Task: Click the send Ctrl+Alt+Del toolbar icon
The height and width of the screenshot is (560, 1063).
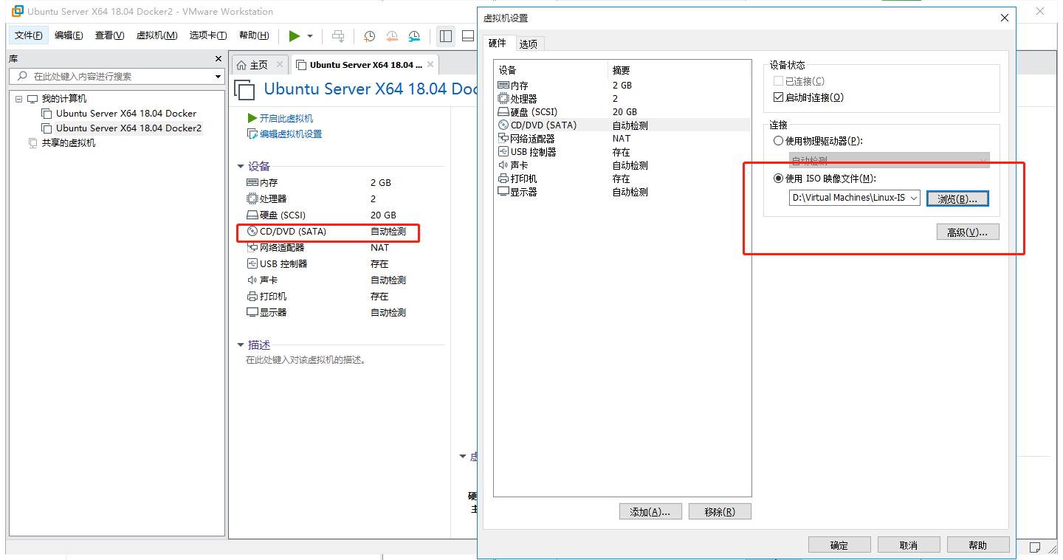Action: [x=338, y=36]
